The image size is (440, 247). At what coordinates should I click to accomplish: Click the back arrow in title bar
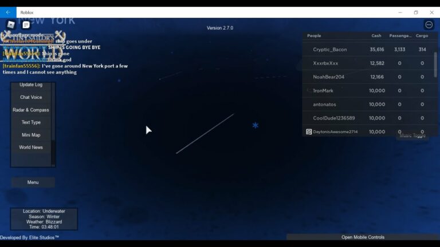click(x=8, y=12)
